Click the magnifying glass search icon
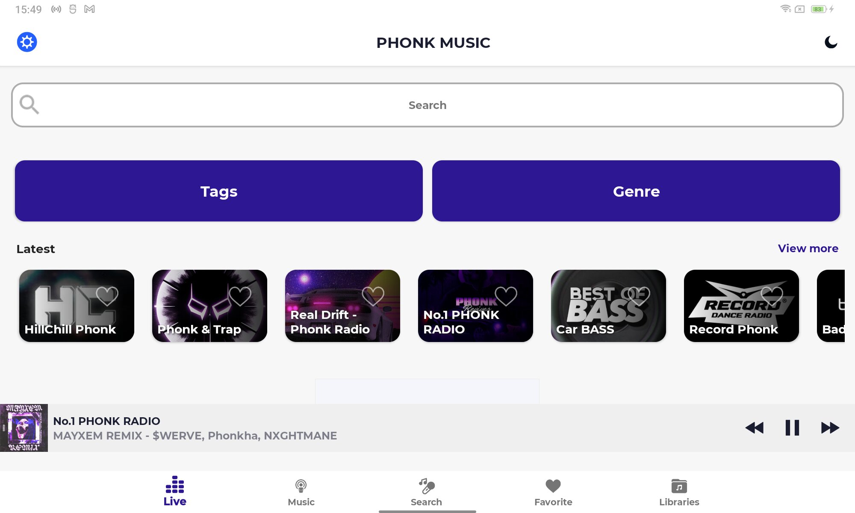This screenshot has height=513, width=855. tap(29, 105)
